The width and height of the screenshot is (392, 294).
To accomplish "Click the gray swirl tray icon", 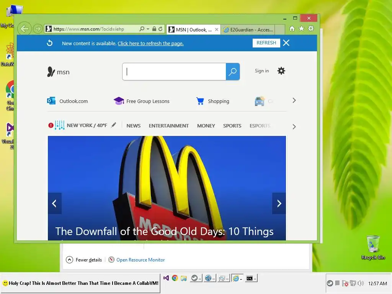I will (330, 283).
